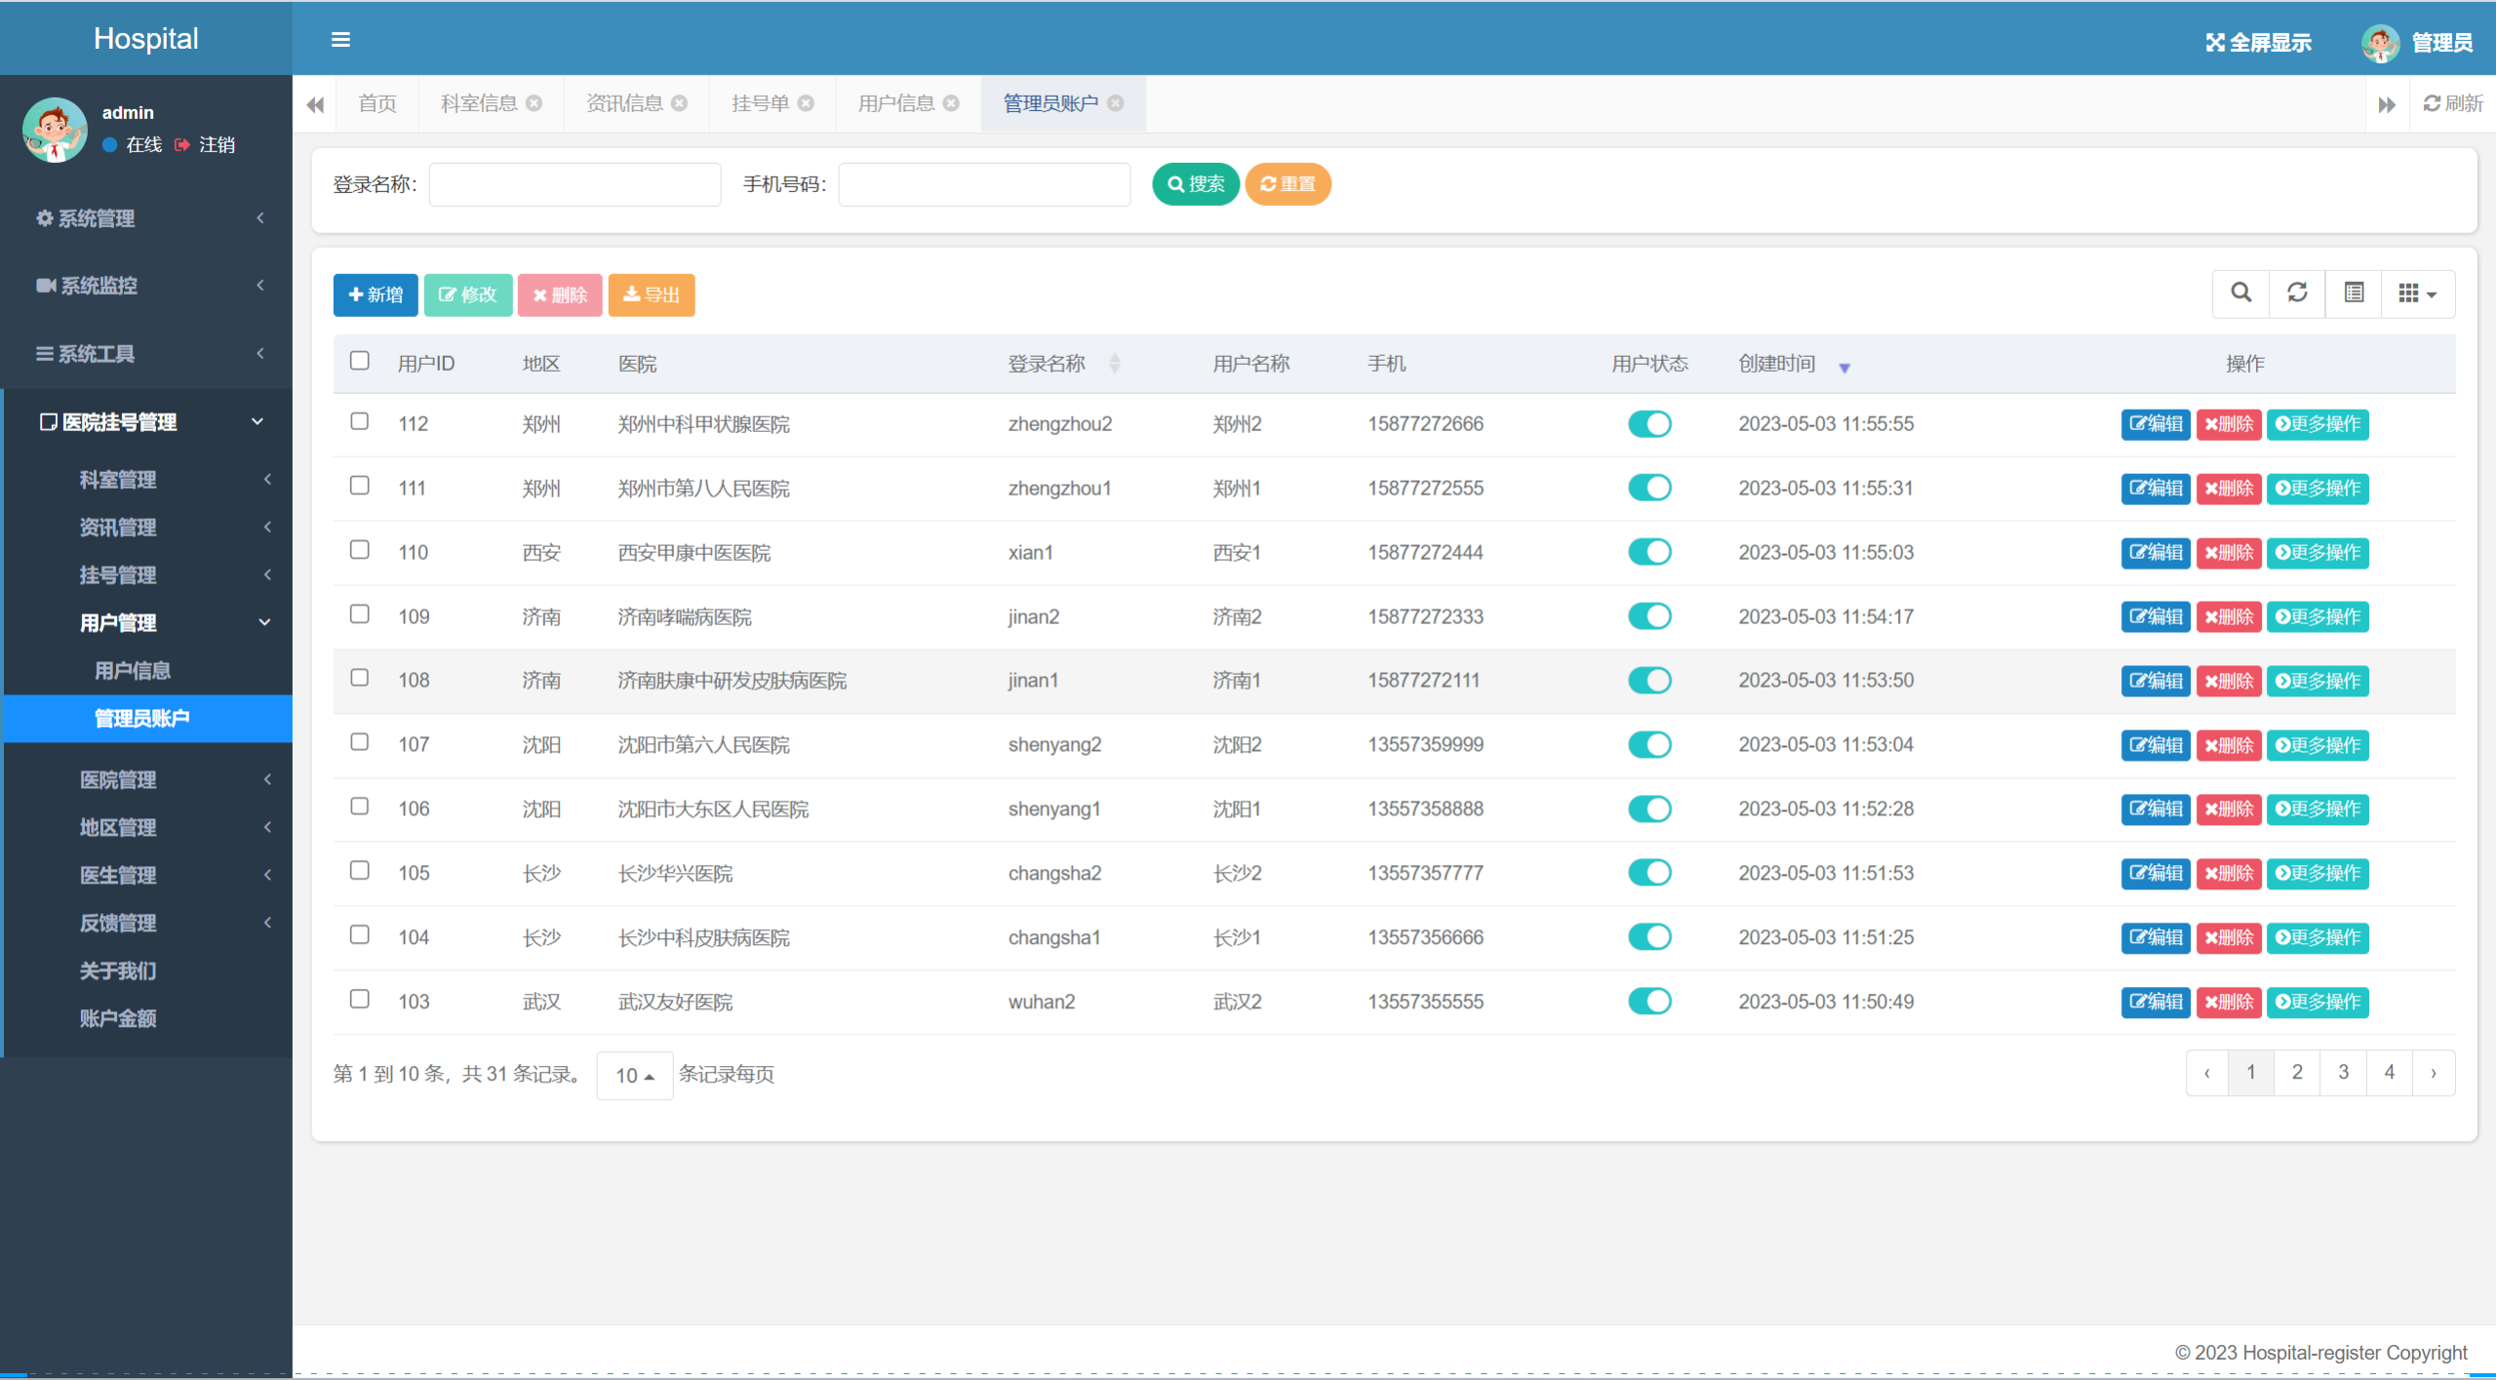Image resolution: width=2496 pixels, height=1380 pixels.
Task: Click the 登录名称 input field
Action: 574,184
